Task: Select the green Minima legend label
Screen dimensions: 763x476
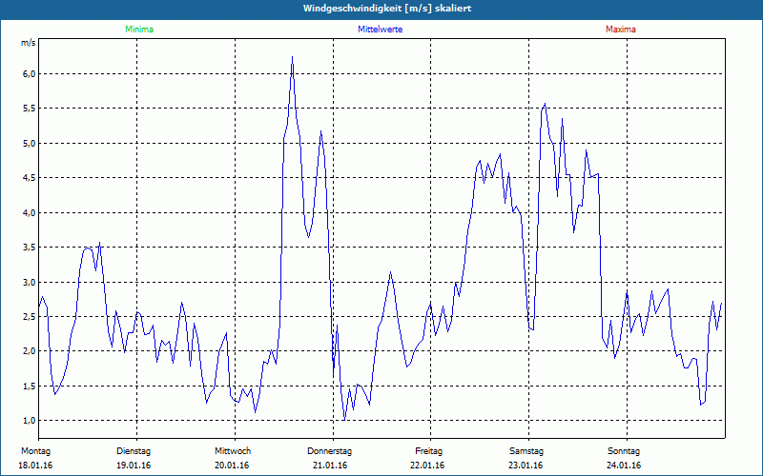Action: click(139, 30)
